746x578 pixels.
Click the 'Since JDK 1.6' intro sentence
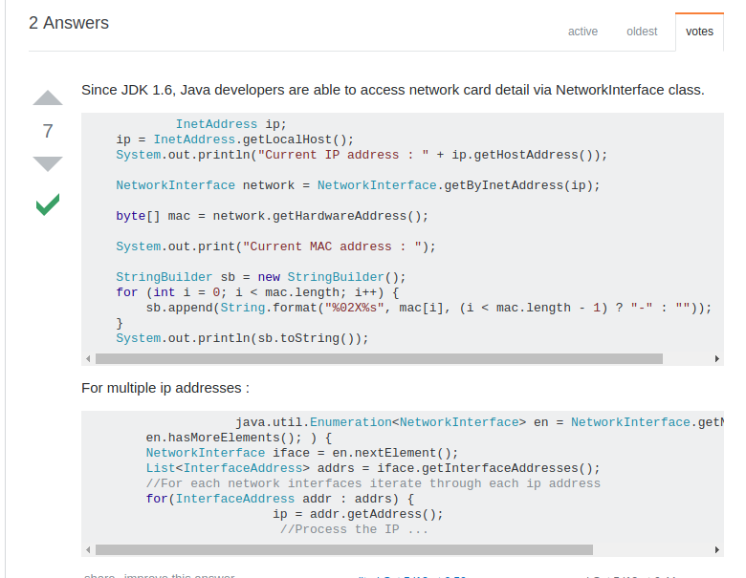tap(392, 90)
